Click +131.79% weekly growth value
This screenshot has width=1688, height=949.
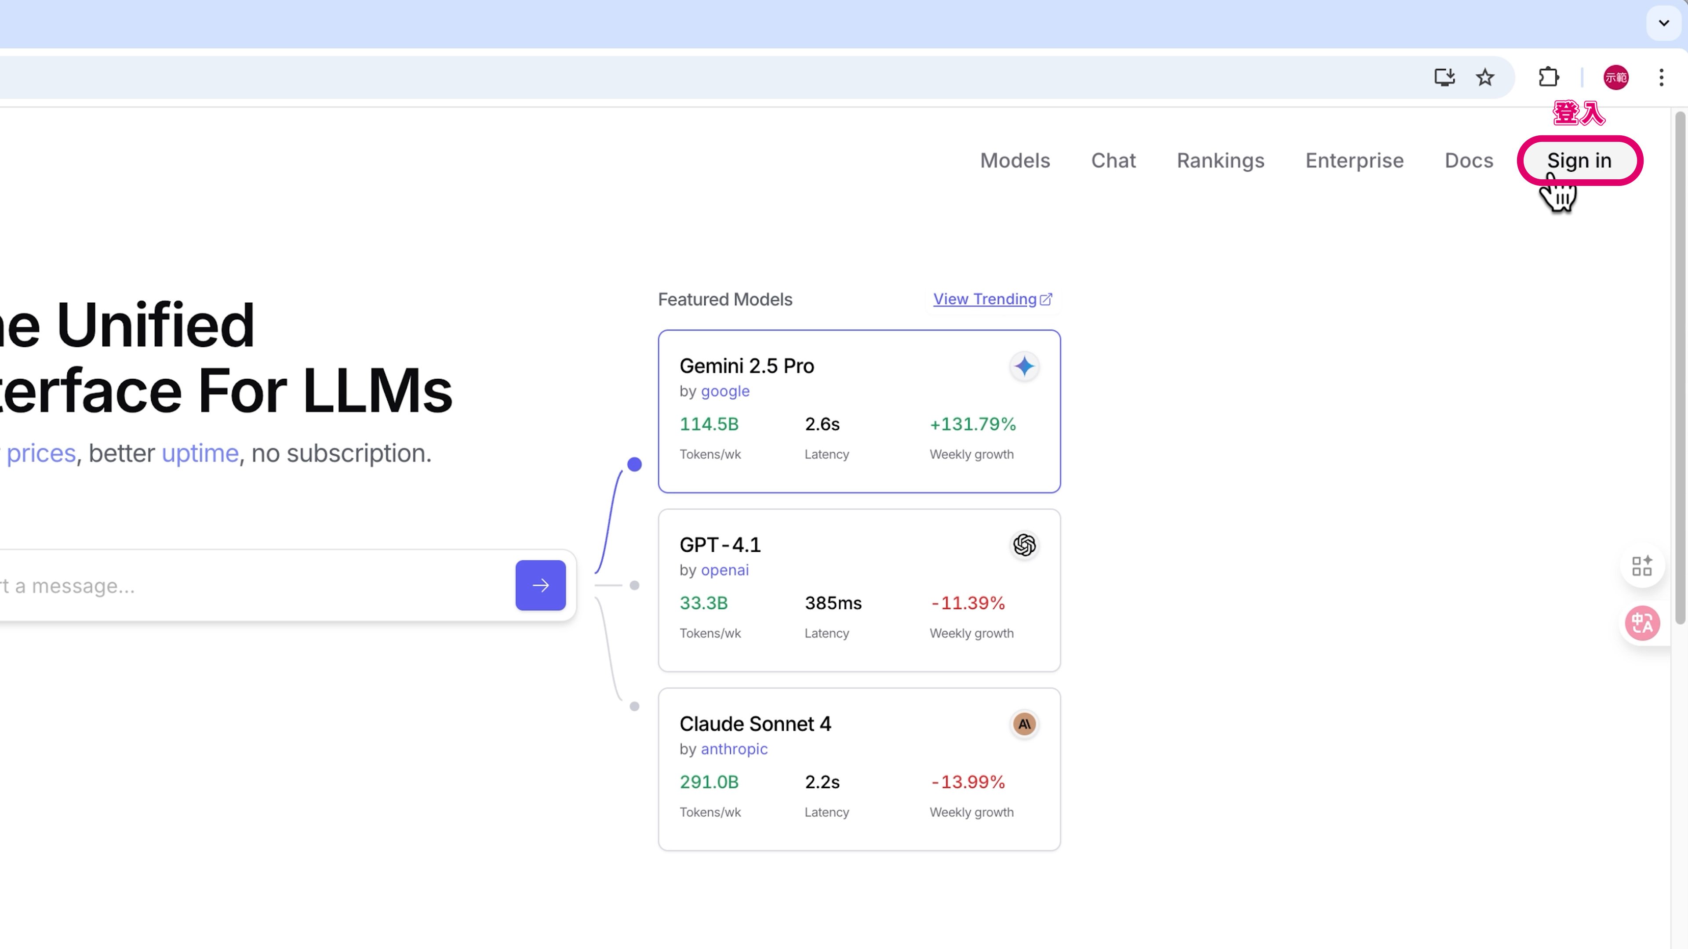click(x=972, y=424)
